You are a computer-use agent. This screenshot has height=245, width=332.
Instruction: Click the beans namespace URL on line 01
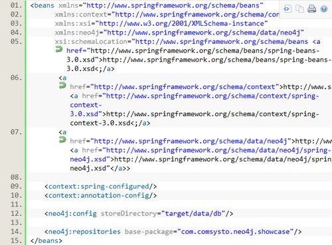click(173, 5)
